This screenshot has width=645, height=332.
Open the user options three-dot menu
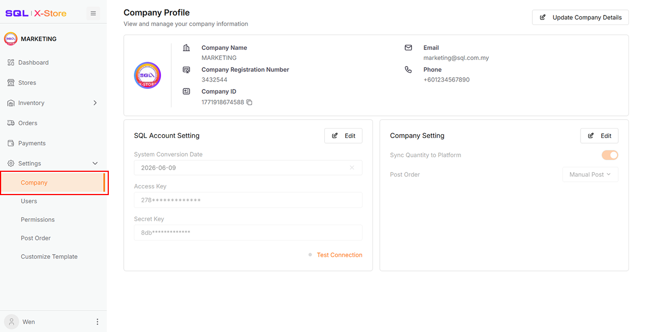[98, 321]
